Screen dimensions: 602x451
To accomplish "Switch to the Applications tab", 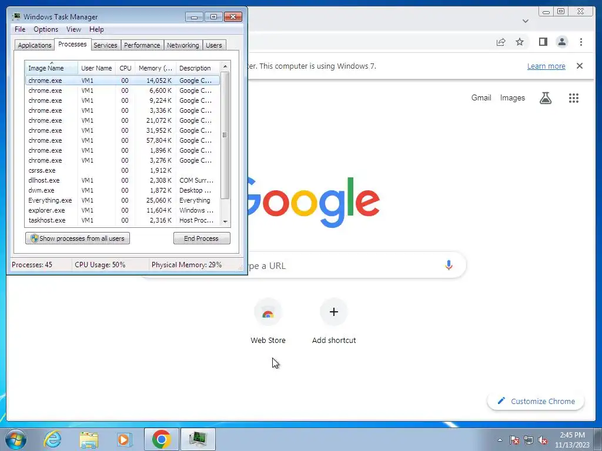I will pyautogui.click(x=35, y=45).
